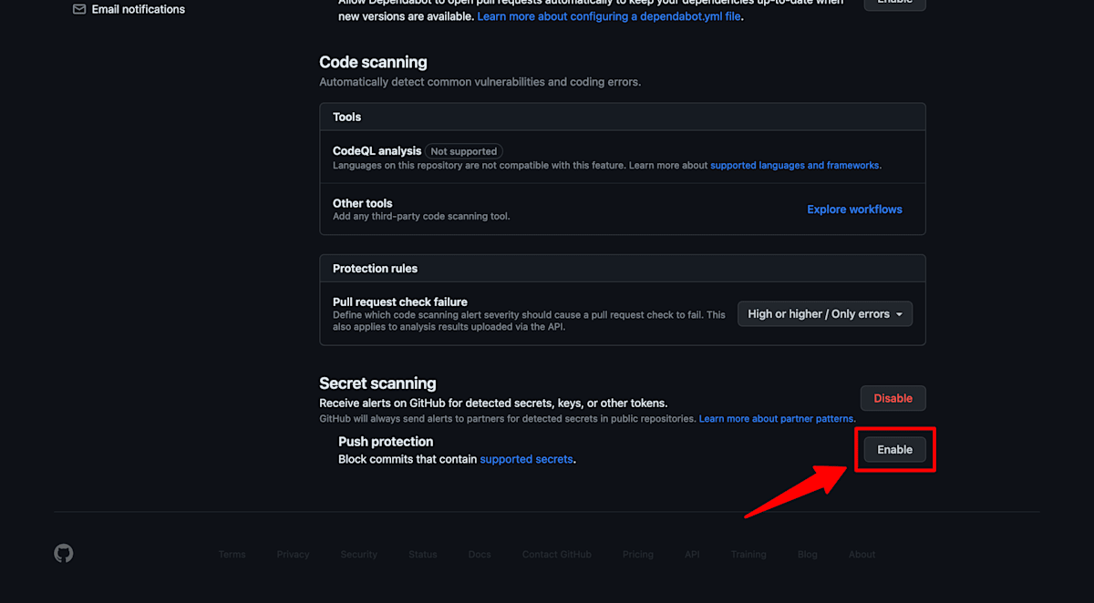Viewport: 1094px width, 603px height.
Task: Click Push protection label
Action: coord(386,442)
